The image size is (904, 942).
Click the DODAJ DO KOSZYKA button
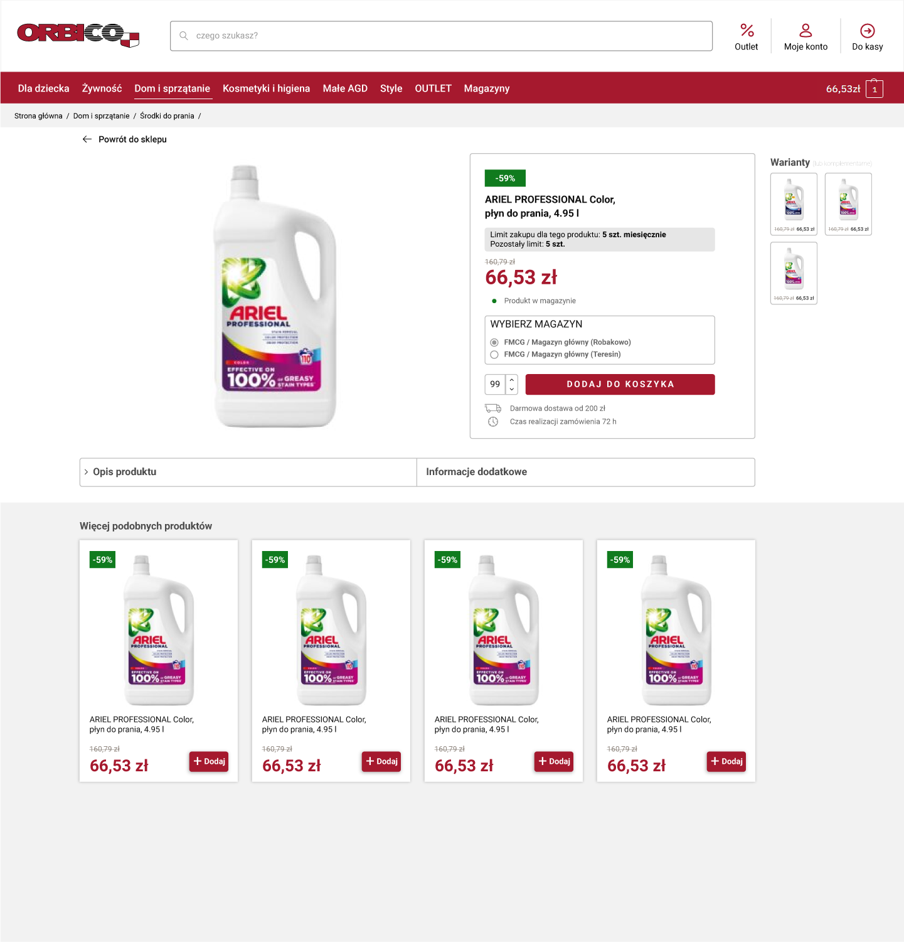(620, 385)
